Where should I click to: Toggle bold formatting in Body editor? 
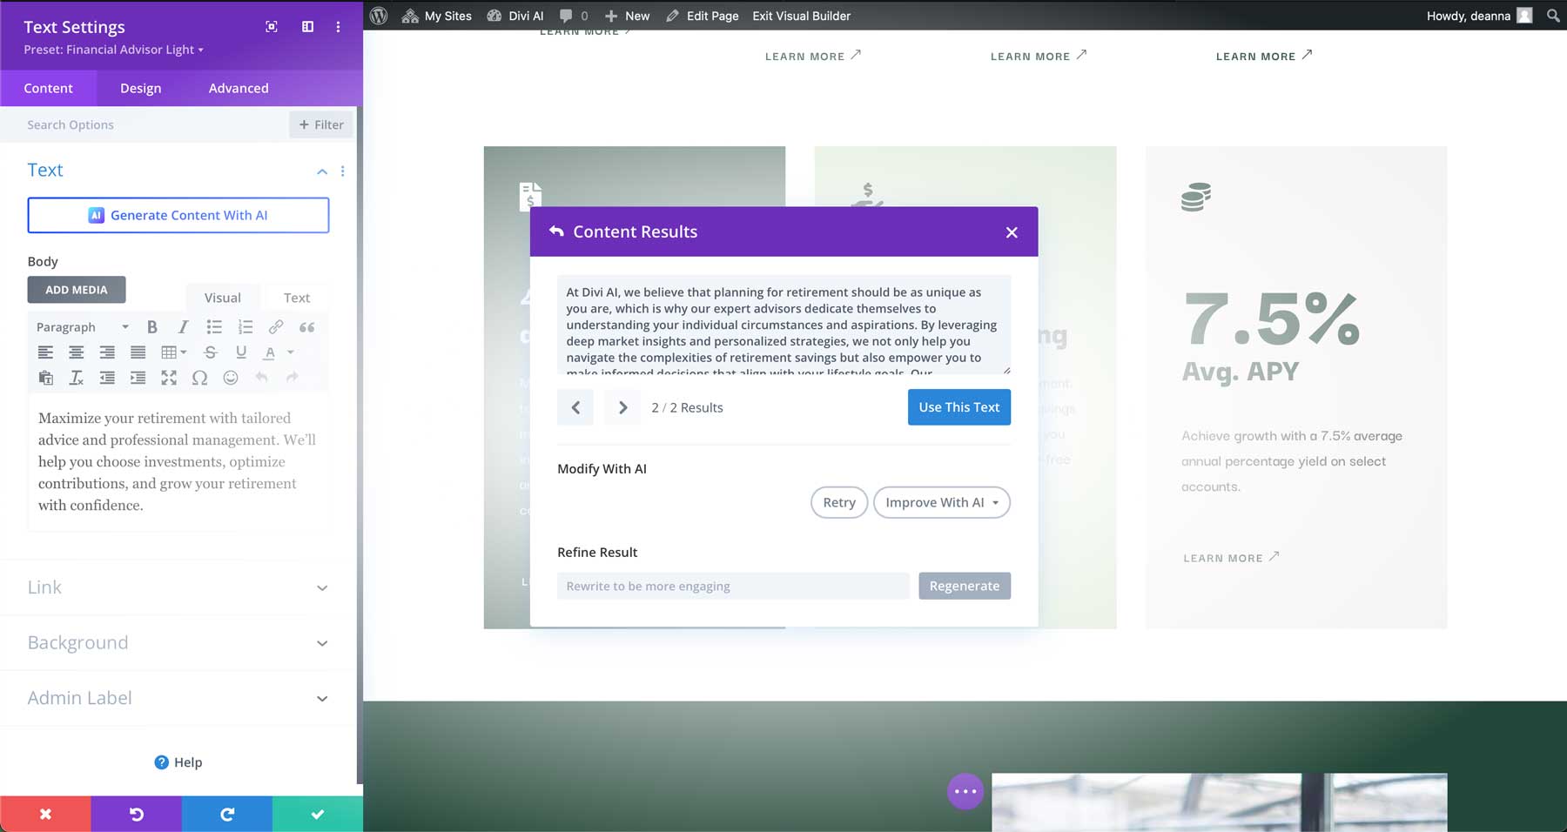(152, 327)
